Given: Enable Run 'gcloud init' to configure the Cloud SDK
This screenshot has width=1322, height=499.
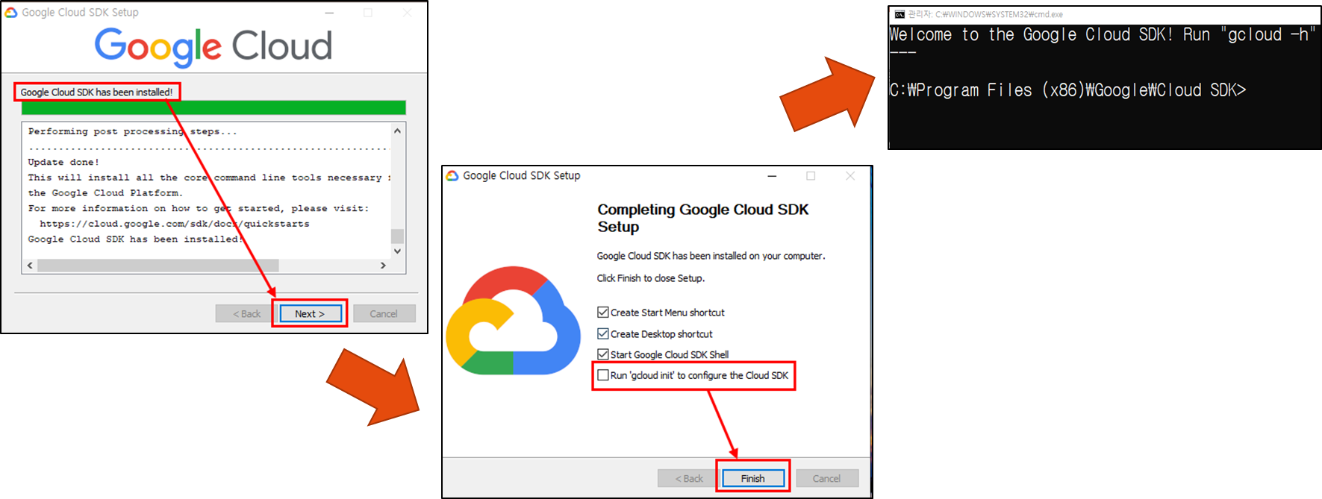Looking at the screenshot, I should click(603, 375).
